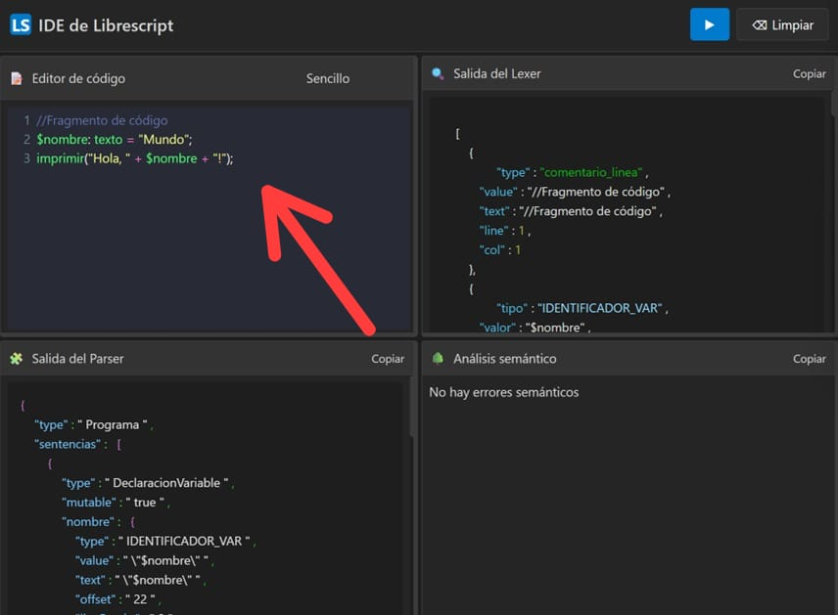Screen dimensions: 838x615
Task: Click "IDENTIFICADOR_VAR" in the Lexer output
Action: 600,308
